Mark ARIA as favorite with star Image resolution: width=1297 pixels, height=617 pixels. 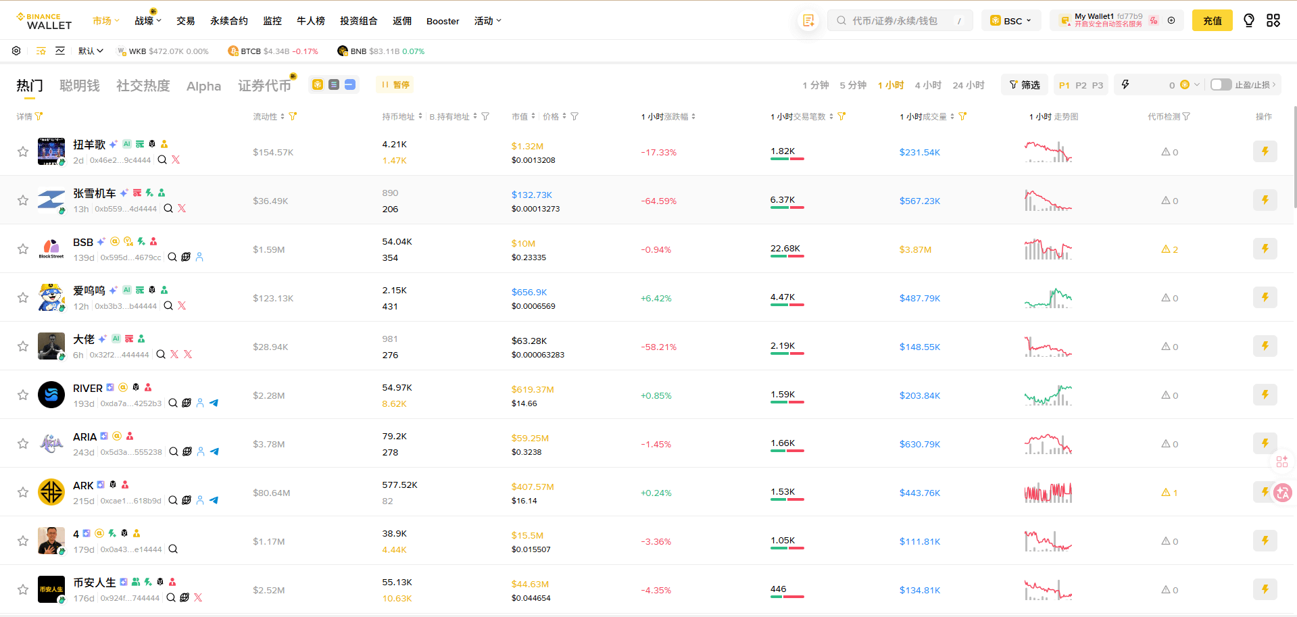tap(23, 444)
